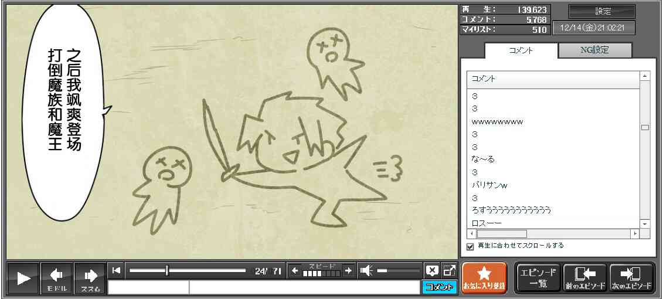Click the モドル back arrow button
The width and height of the screenshot is (663, 299).
(57, 278)
